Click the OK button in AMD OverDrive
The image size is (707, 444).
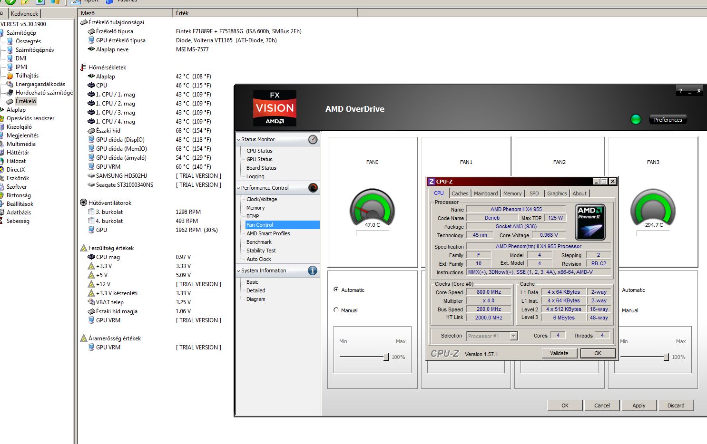click(565, 405)
